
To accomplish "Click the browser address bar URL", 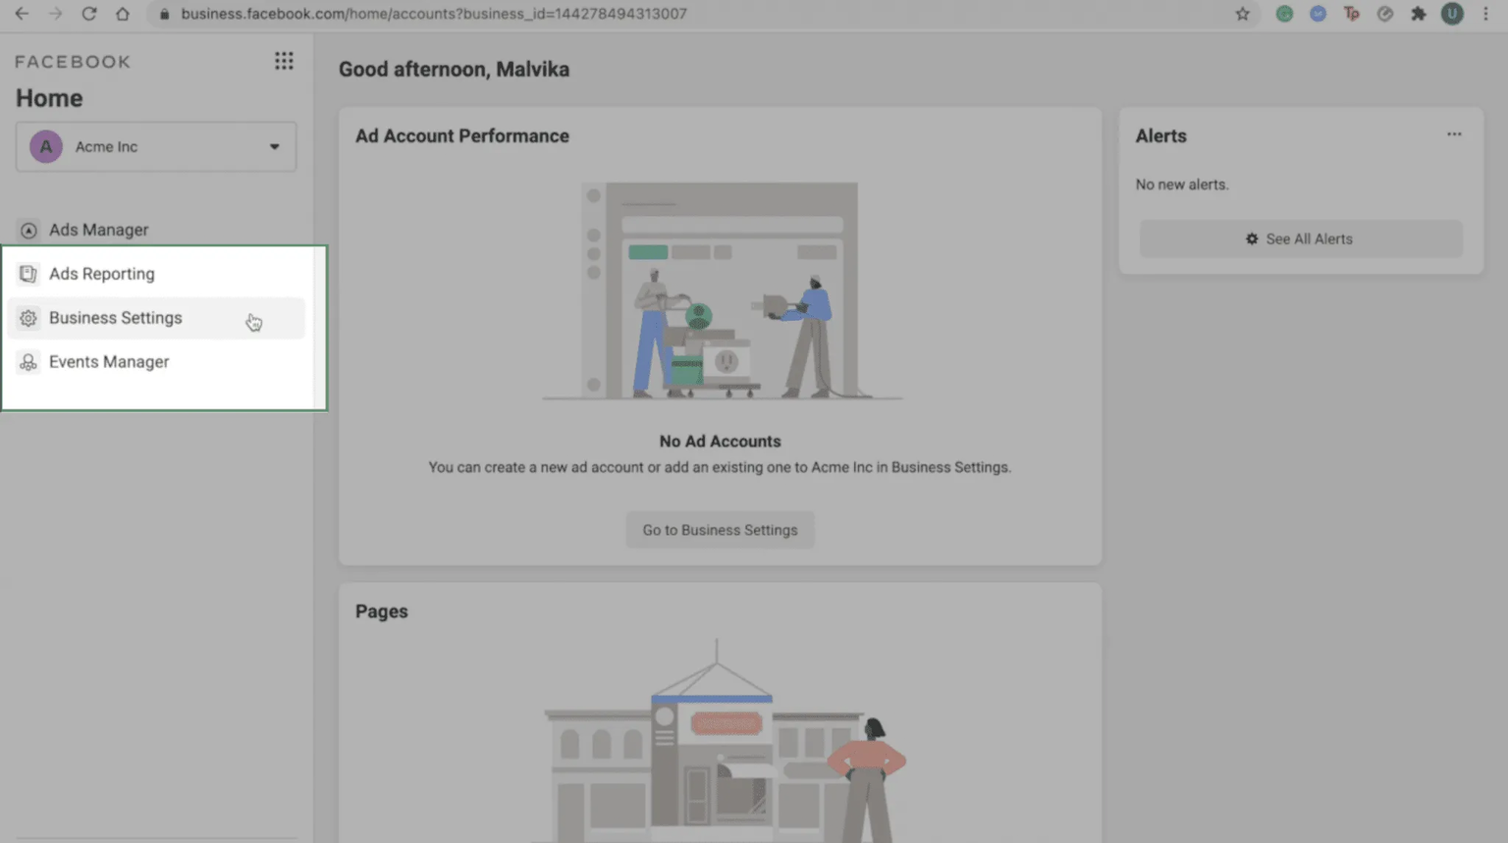I will tap(434, 14).
